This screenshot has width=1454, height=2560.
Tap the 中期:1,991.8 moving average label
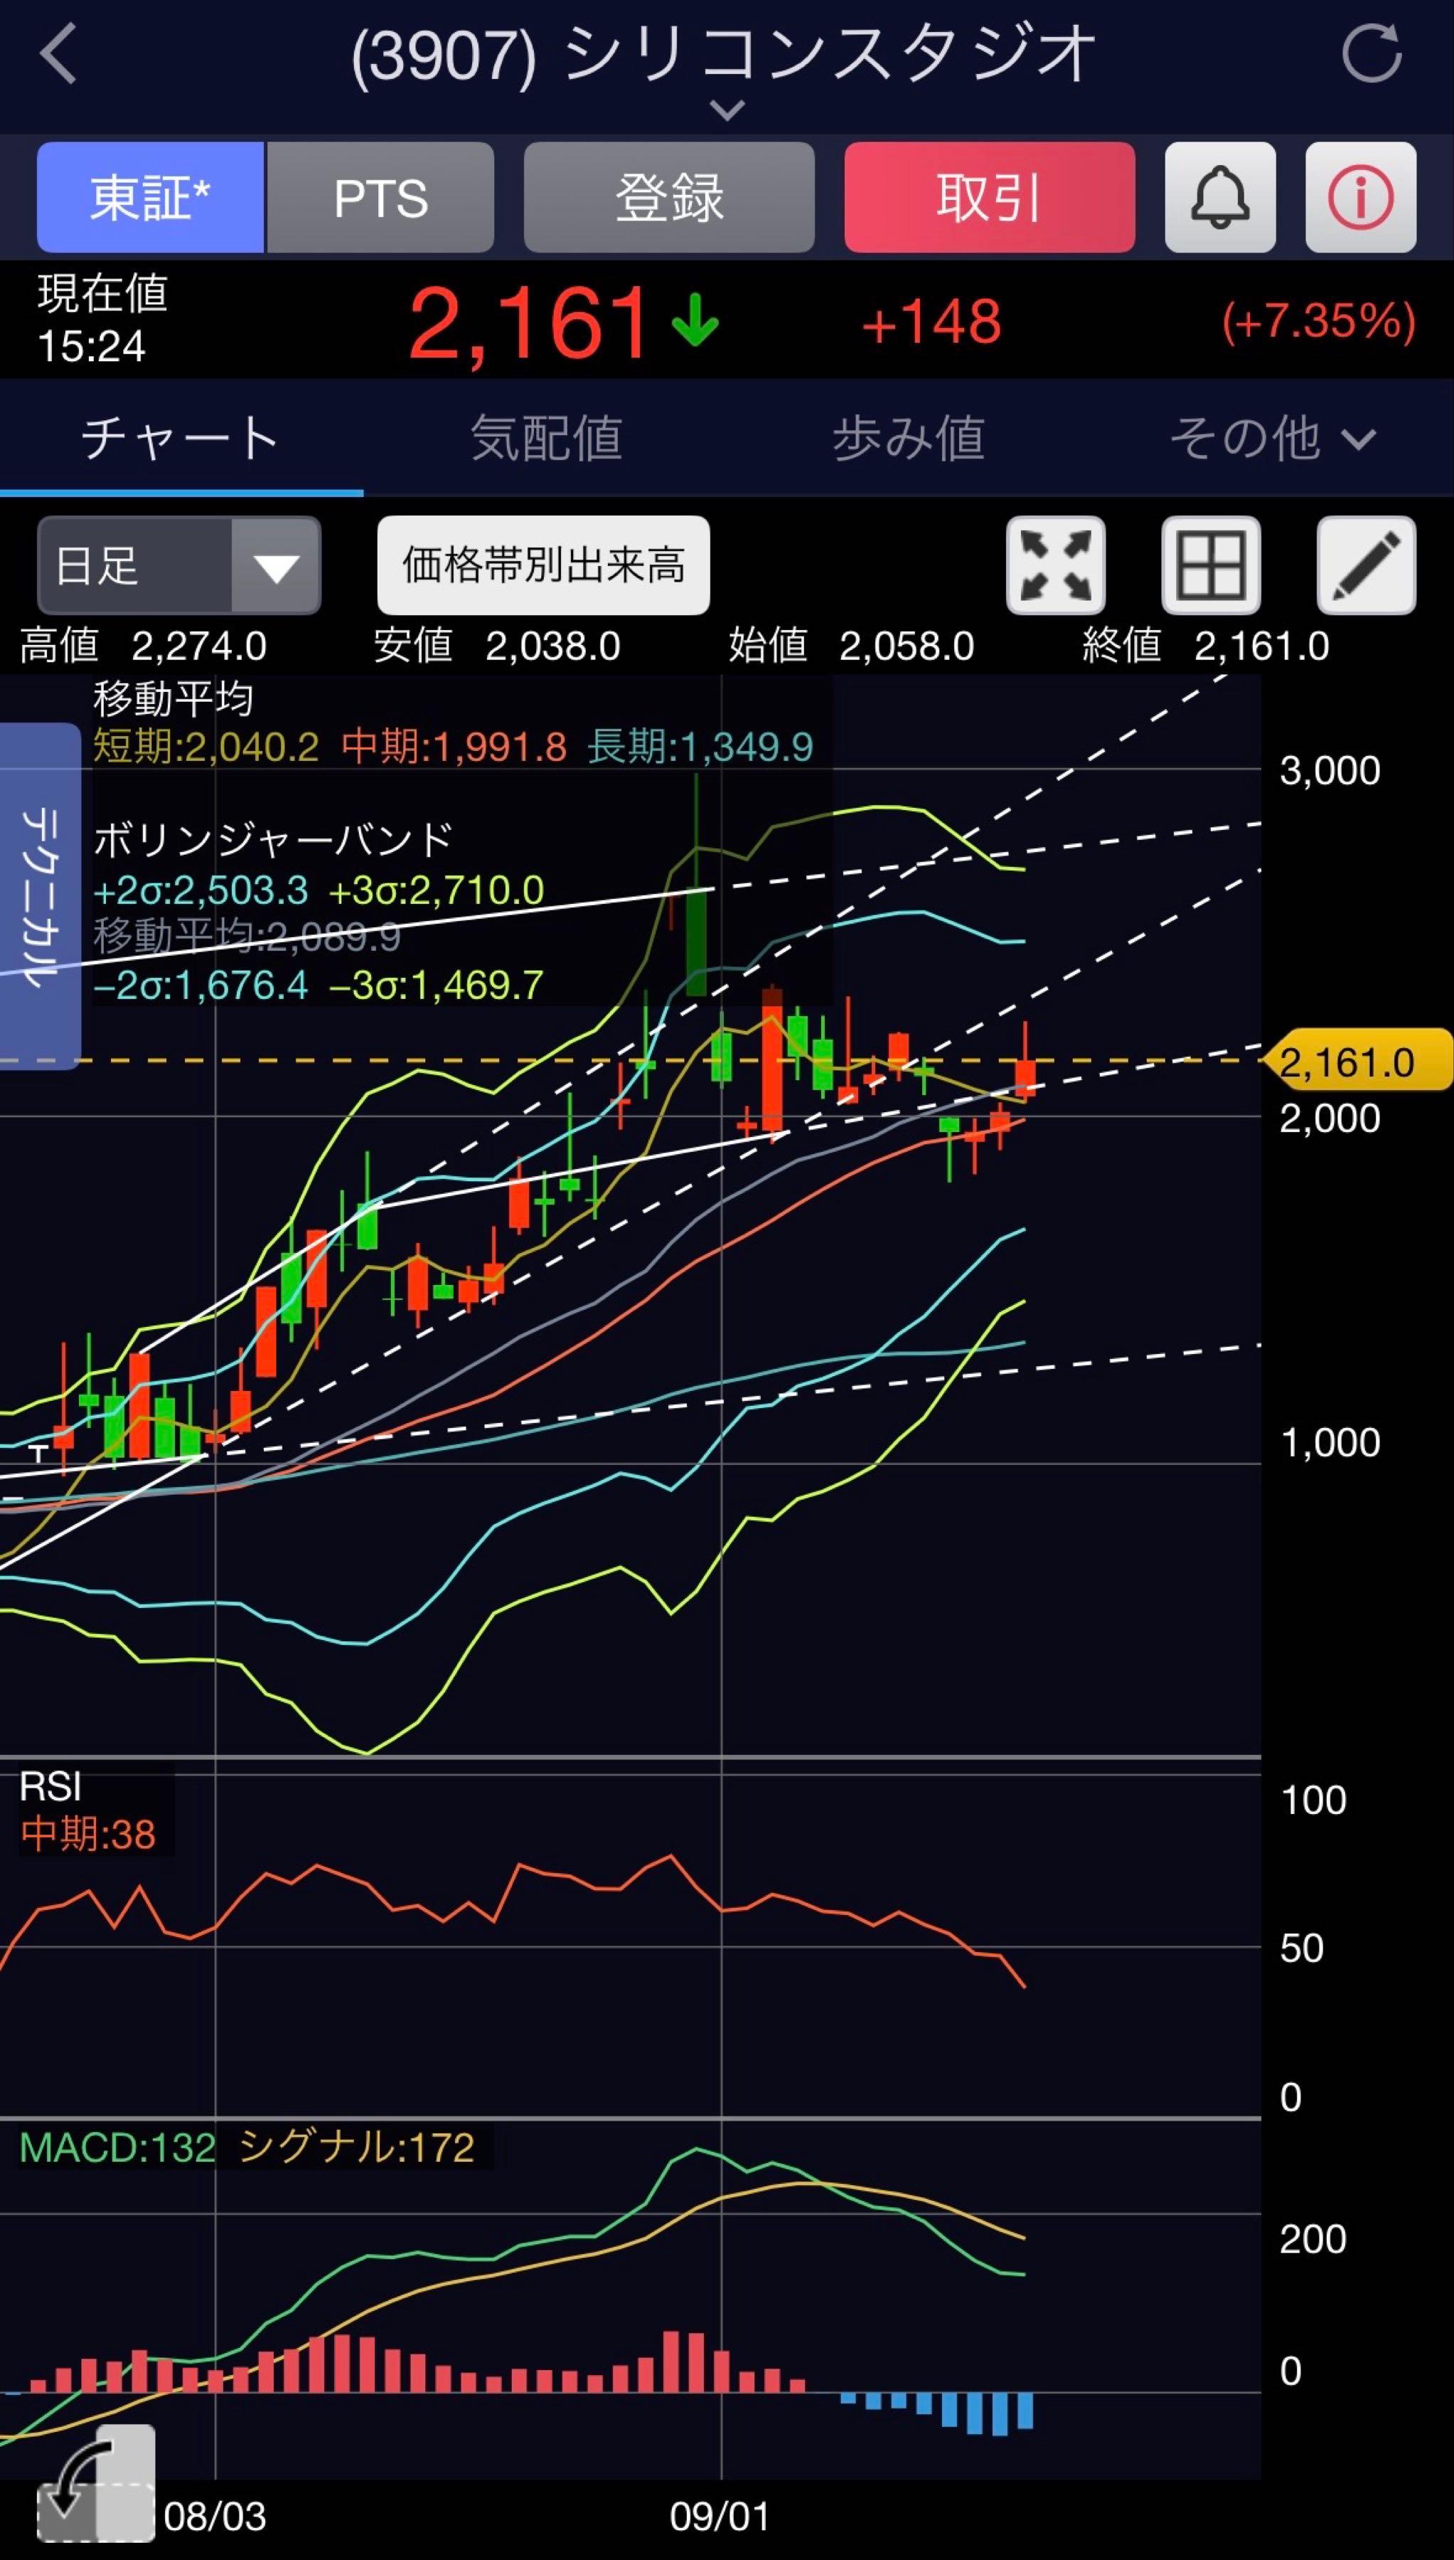454,747
